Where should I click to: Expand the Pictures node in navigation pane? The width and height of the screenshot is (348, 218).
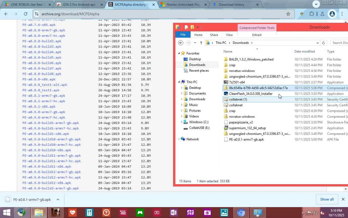pyautogui.click(x=182, y=111)
